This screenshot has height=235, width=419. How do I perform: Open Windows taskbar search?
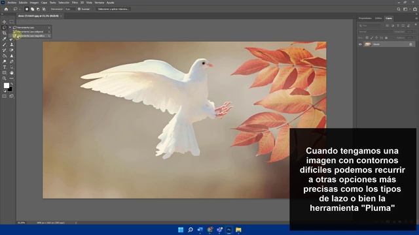[191, 230]
